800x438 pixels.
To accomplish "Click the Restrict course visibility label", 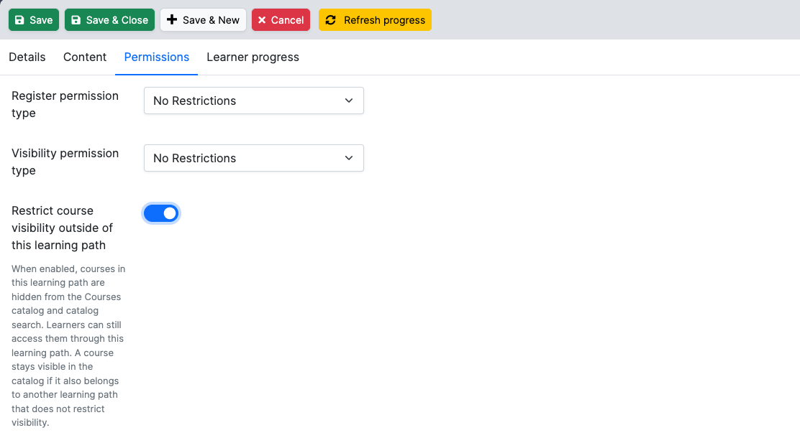I will pyautogui.click(x=63, y=228).
